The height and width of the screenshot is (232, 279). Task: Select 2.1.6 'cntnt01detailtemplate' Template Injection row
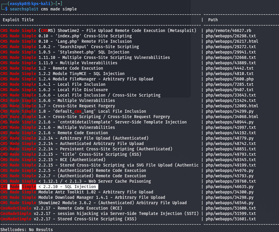click(93, 122)
